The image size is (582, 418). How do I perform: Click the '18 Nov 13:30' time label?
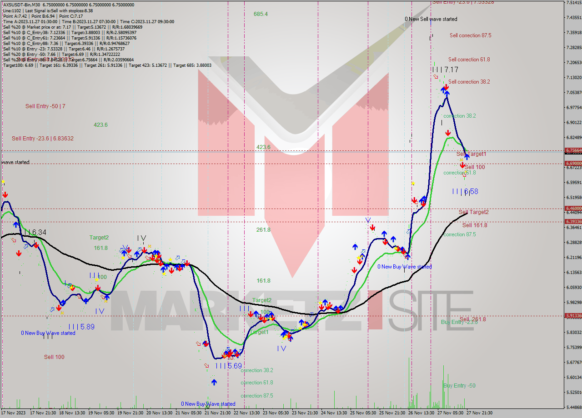tap(72, 413)
